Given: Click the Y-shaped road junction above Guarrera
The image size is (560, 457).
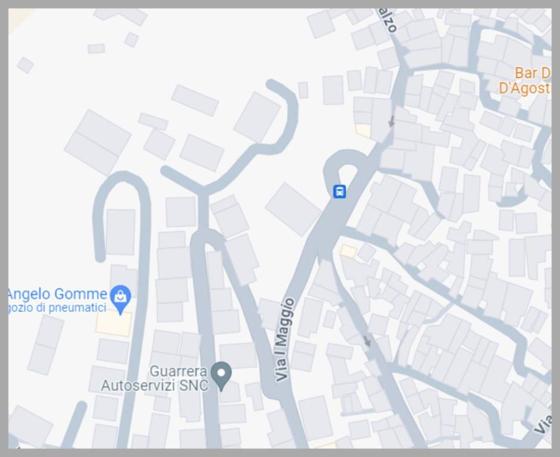Looking at the screenshot, I should [x=203, y=190].
